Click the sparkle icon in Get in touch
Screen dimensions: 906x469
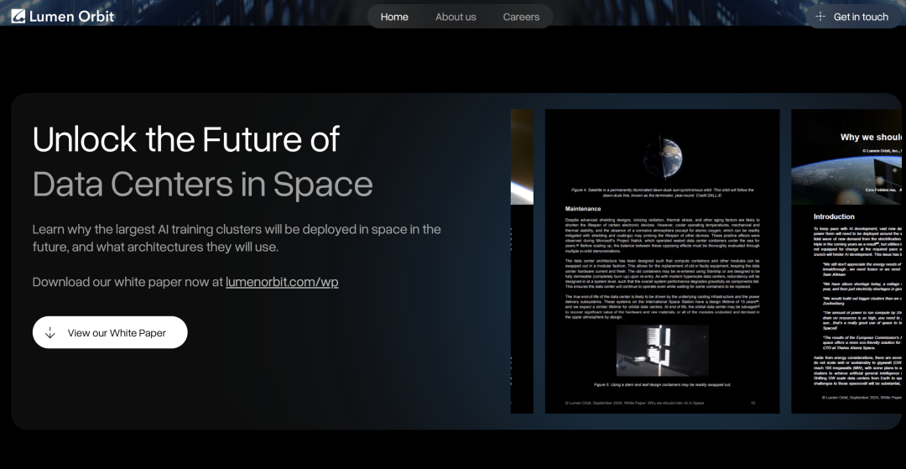[x=820, y=16]
